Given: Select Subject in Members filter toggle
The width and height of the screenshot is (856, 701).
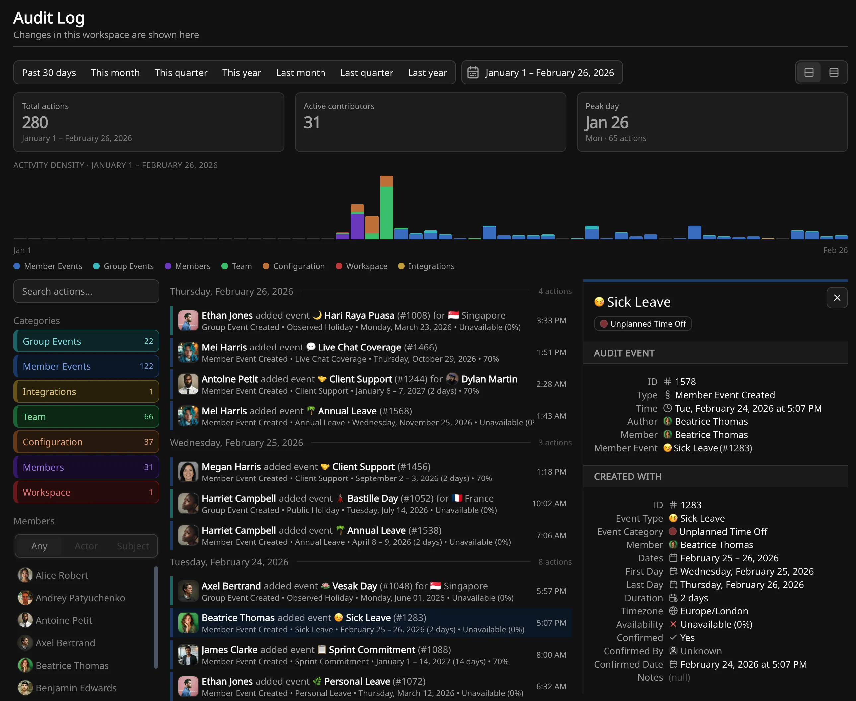Looking at the screenshot, I should (133, 546).
